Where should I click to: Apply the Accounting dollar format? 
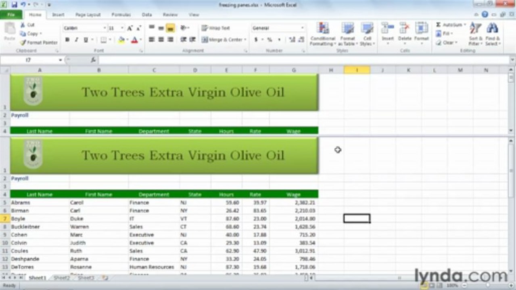point(256,39)
